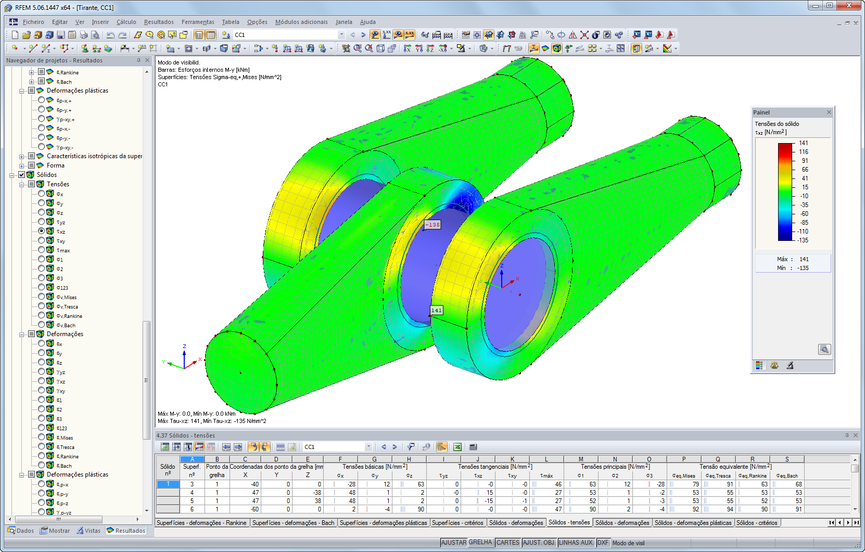The height and width of the screenshot is (552, 865).
Task: Open the Cálculo menu
Action: (x=126, y=22)
